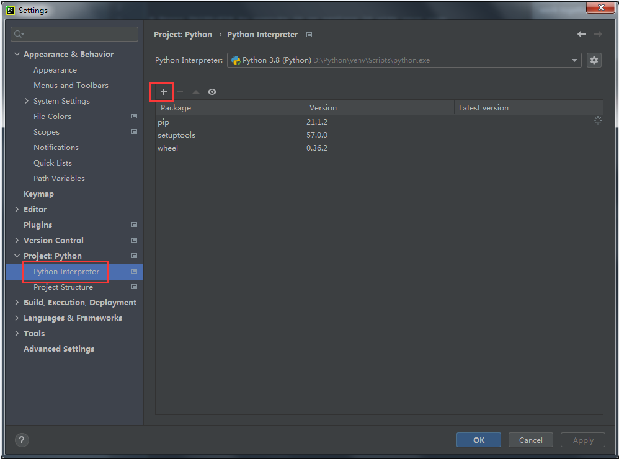Image resolution: width=619 pixels, height=459 pixels.
Task: Click the back arrow navigation icon
Action: tap(581, 35)
